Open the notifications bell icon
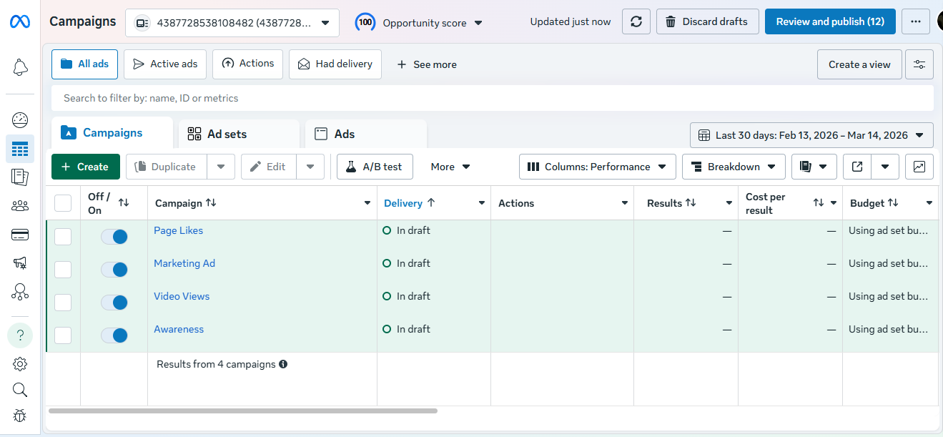The height and width of the screenshot is (437, 943). click(x=20, y=68)
